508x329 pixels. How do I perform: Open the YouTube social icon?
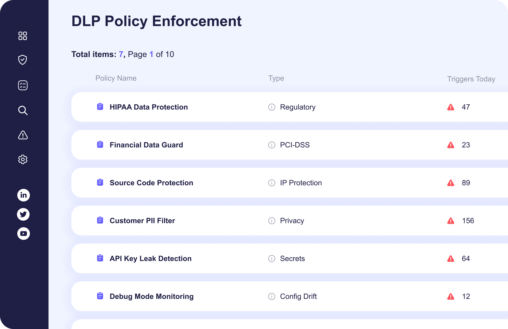(x=23, y=234)
